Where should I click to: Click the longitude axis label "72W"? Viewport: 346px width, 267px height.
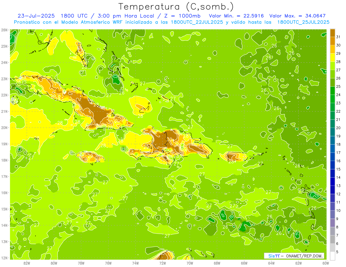click(x=163, y=263)
